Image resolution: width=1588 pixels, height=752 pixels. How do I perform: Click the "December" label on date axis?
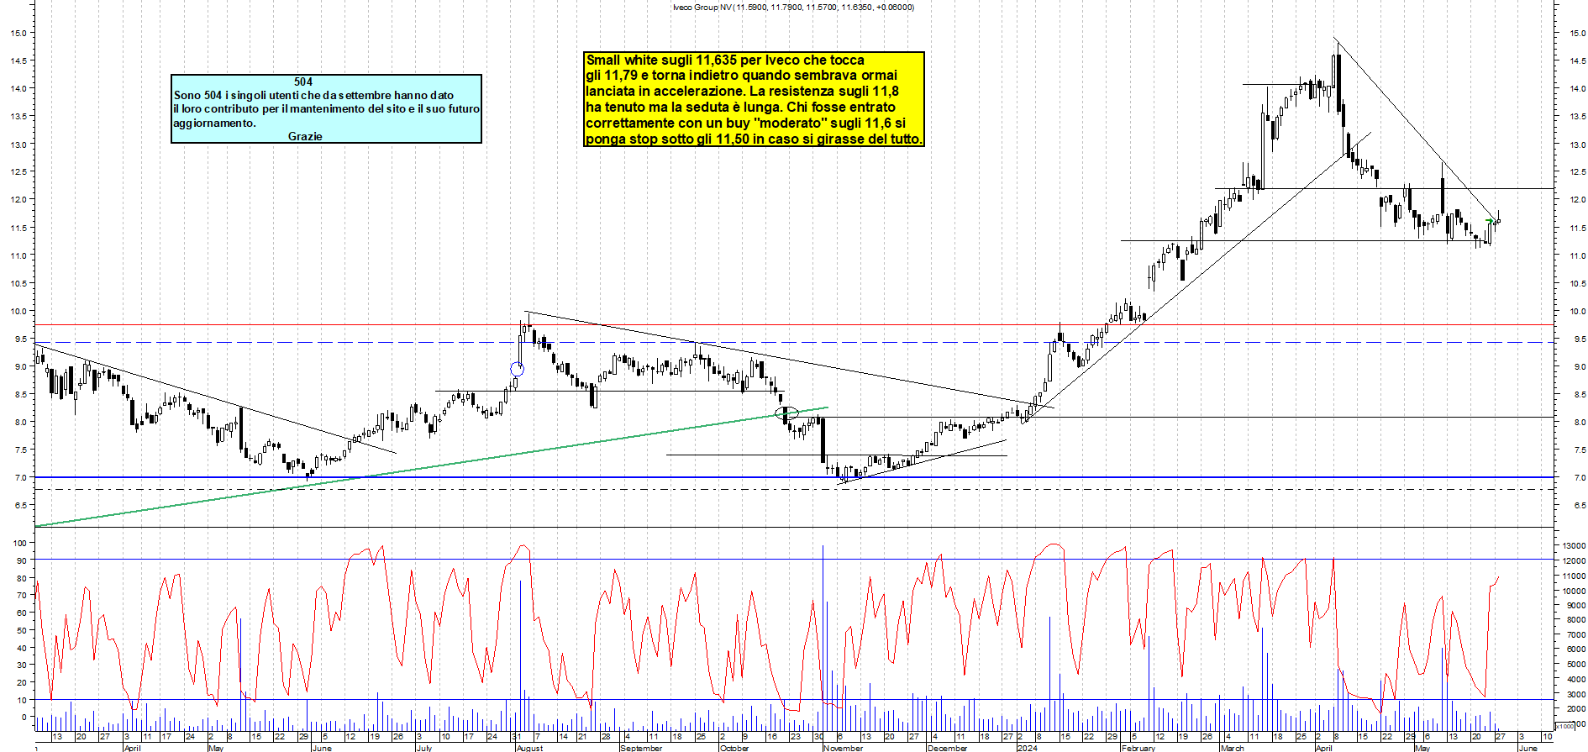tap(947, 748)
